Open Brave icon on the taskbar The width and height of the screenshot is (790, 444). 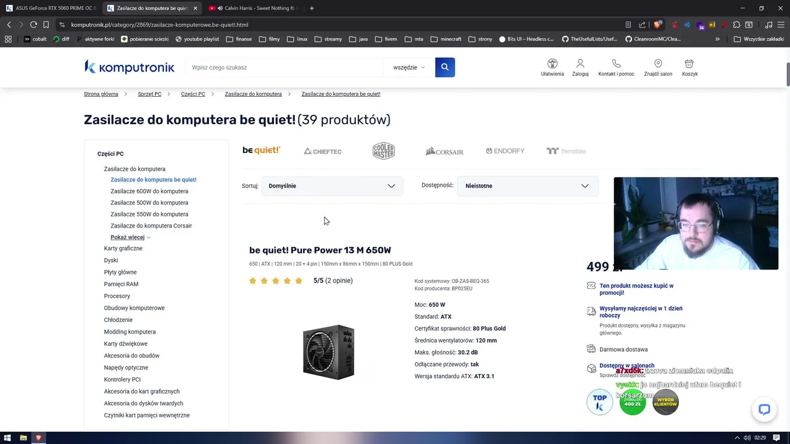(x=38, y=438)
